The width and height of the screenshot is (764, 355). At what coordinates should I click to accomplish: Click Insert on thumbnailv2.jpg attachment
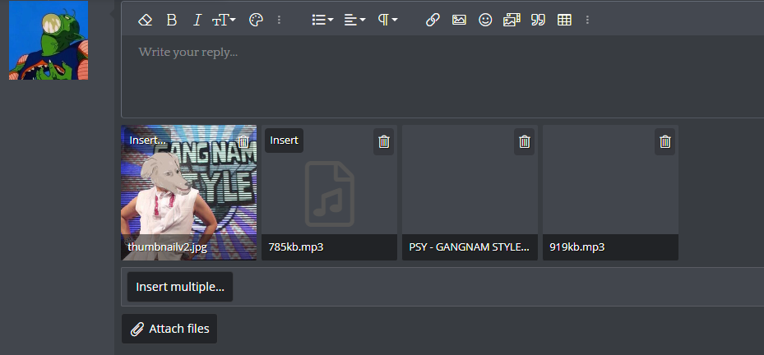point(148,141)
